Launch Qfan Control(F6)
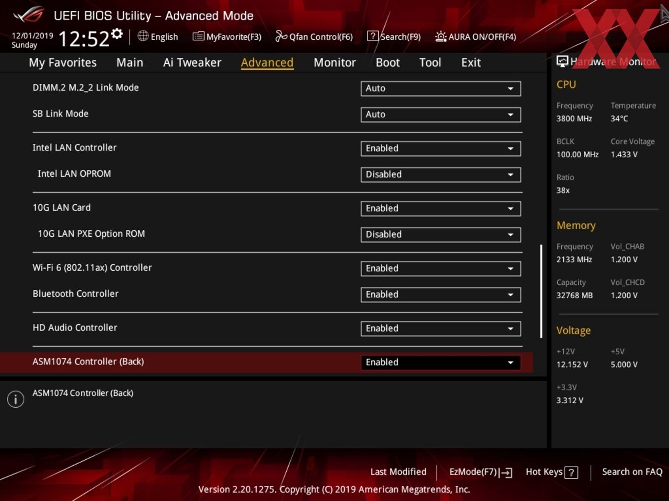669x501 pixels. [314, 36]
